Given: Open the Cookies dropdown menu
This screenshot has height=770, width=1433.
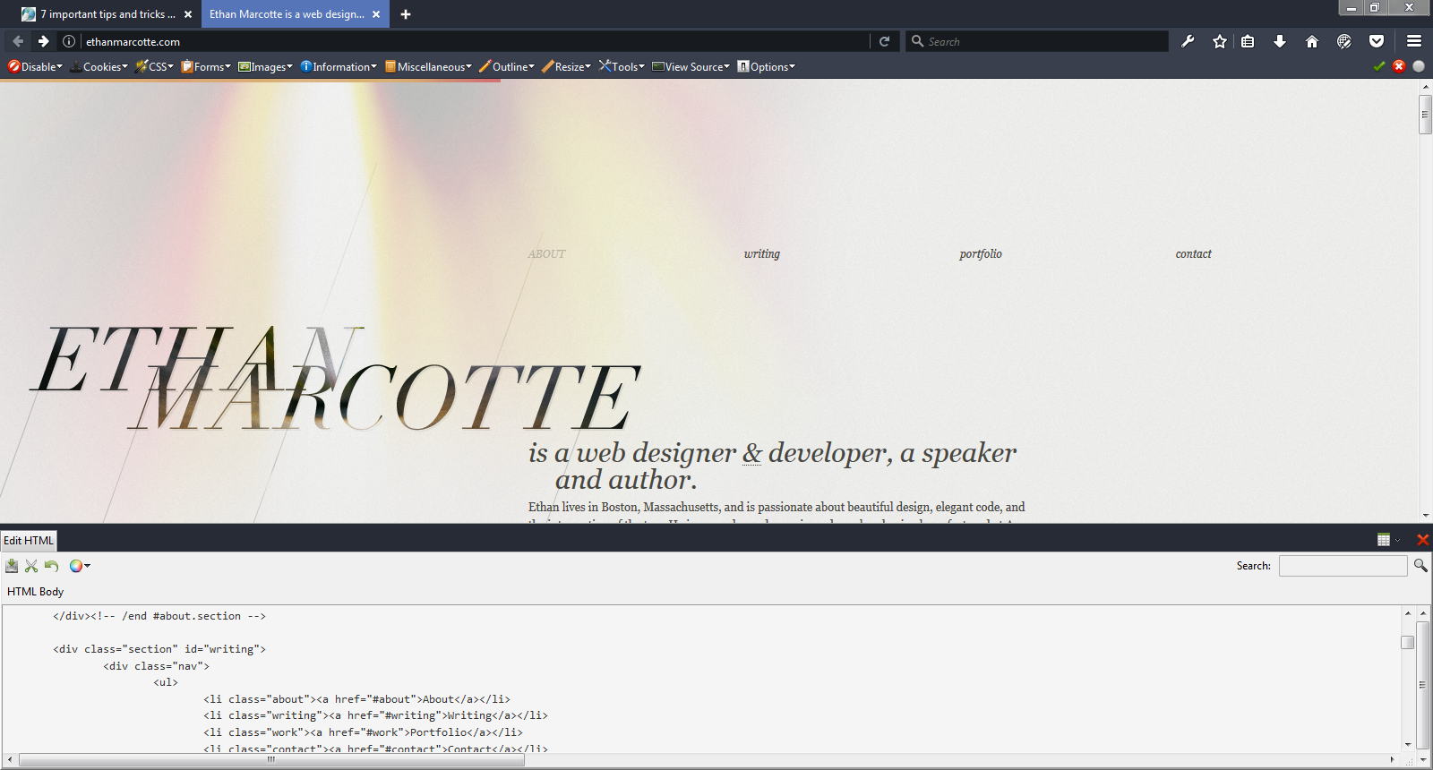Looking at the screenshot, I should tap(99, 66).
